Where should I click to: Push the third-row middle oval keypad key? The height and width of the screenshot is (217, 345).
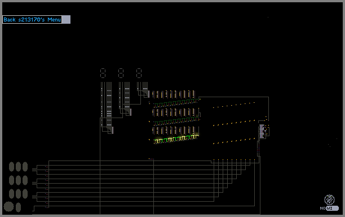point(18,194)
